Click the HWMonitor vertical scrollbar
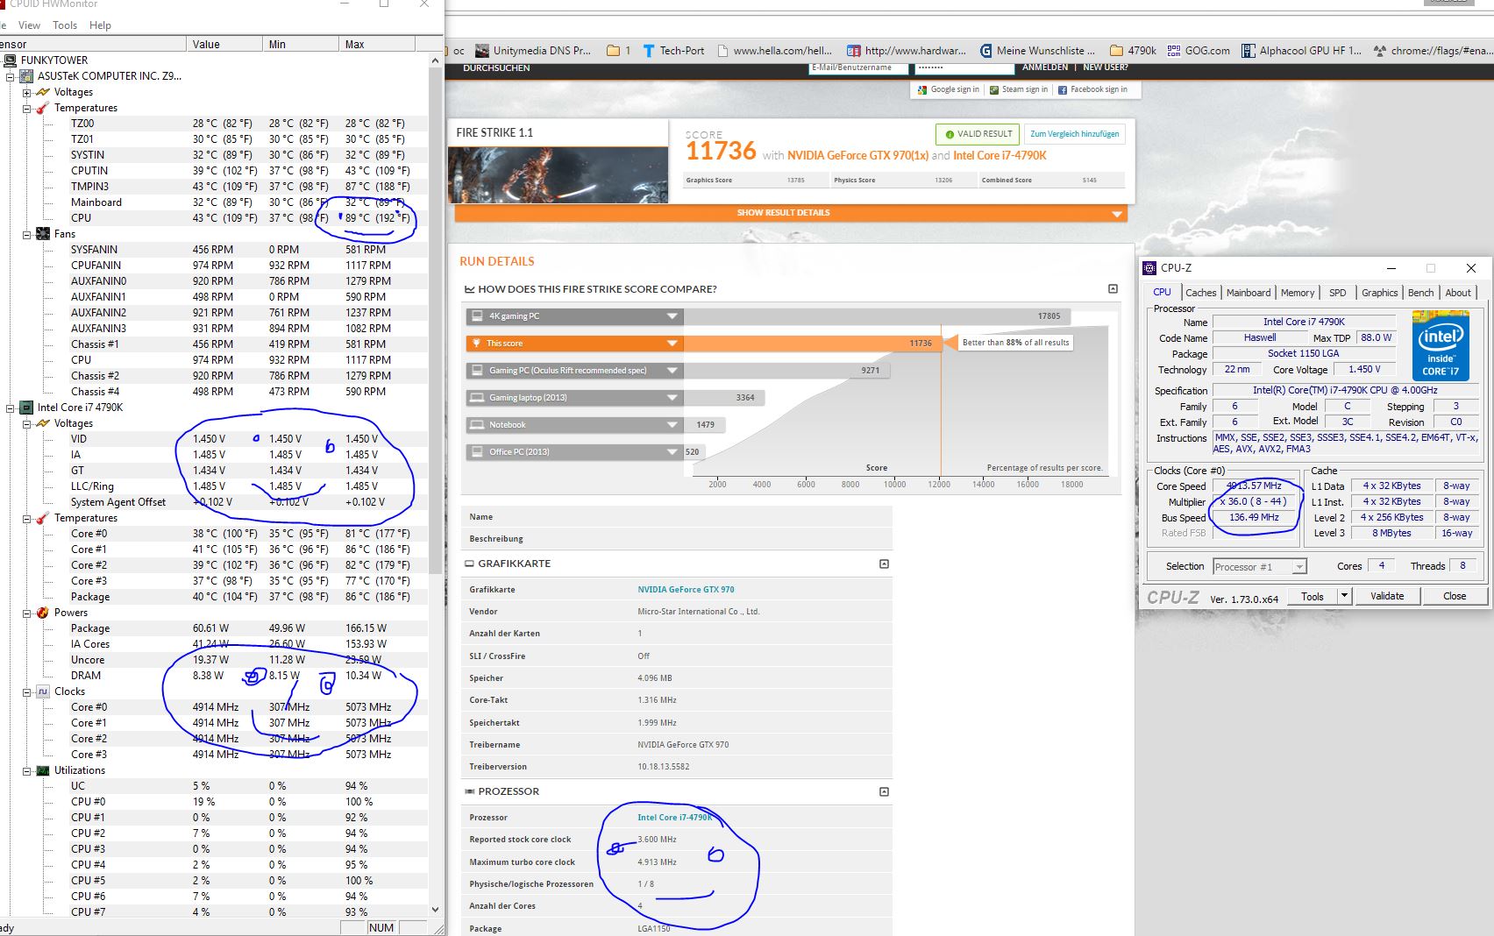 (435, 351)
